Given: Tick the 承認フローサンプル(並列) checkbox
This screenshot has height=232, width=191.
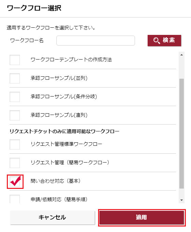Looking at the screenshot, I should pyautogui.click(x=15, y=78).
